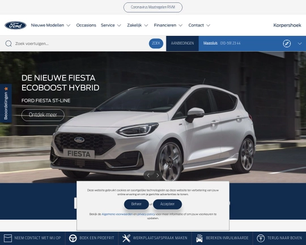Open the Occasions page
306x245 pixels.
tap(86, 25)
